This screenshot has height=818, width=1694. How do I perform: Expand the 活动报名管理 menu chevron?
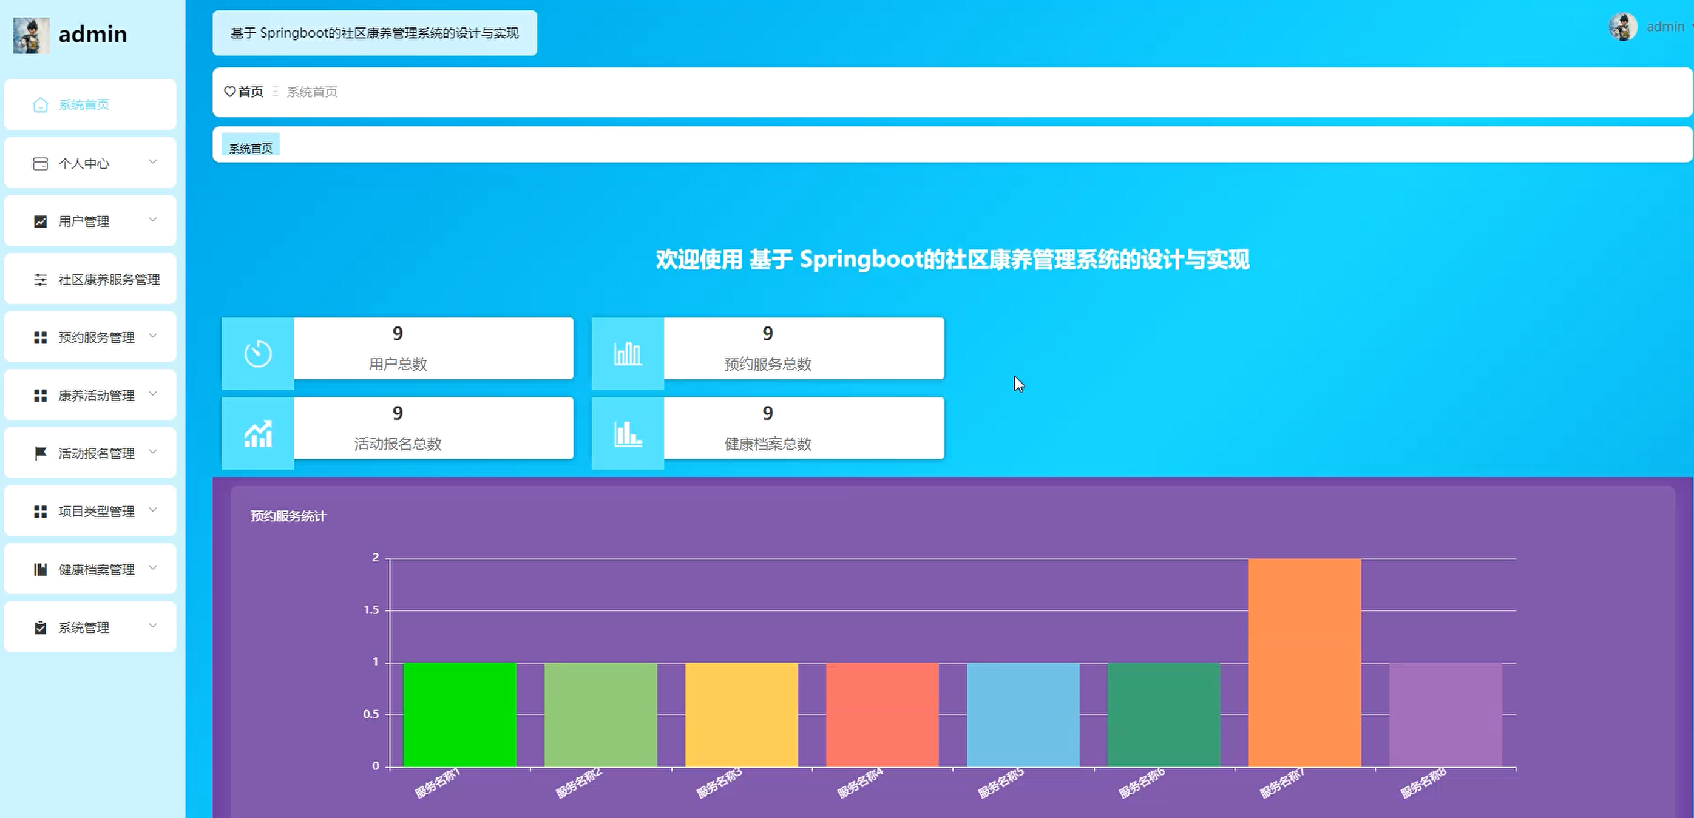152,451
